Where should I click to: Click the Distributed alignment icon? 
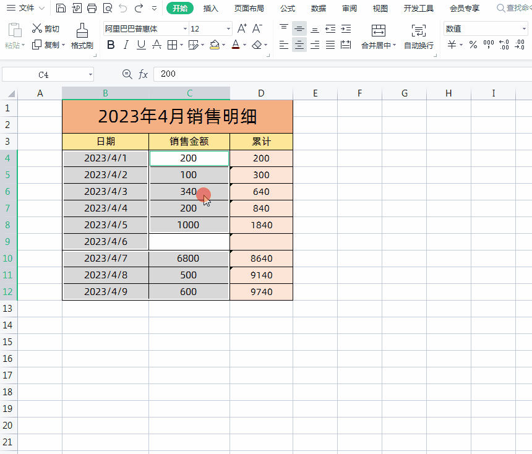346,45
